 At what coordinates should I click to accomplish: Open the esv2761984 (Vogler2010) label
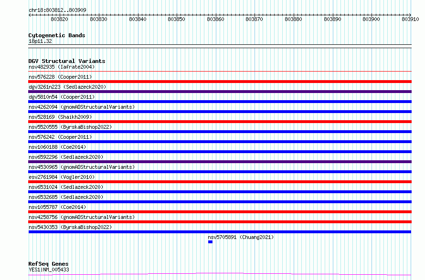point(62,177)
